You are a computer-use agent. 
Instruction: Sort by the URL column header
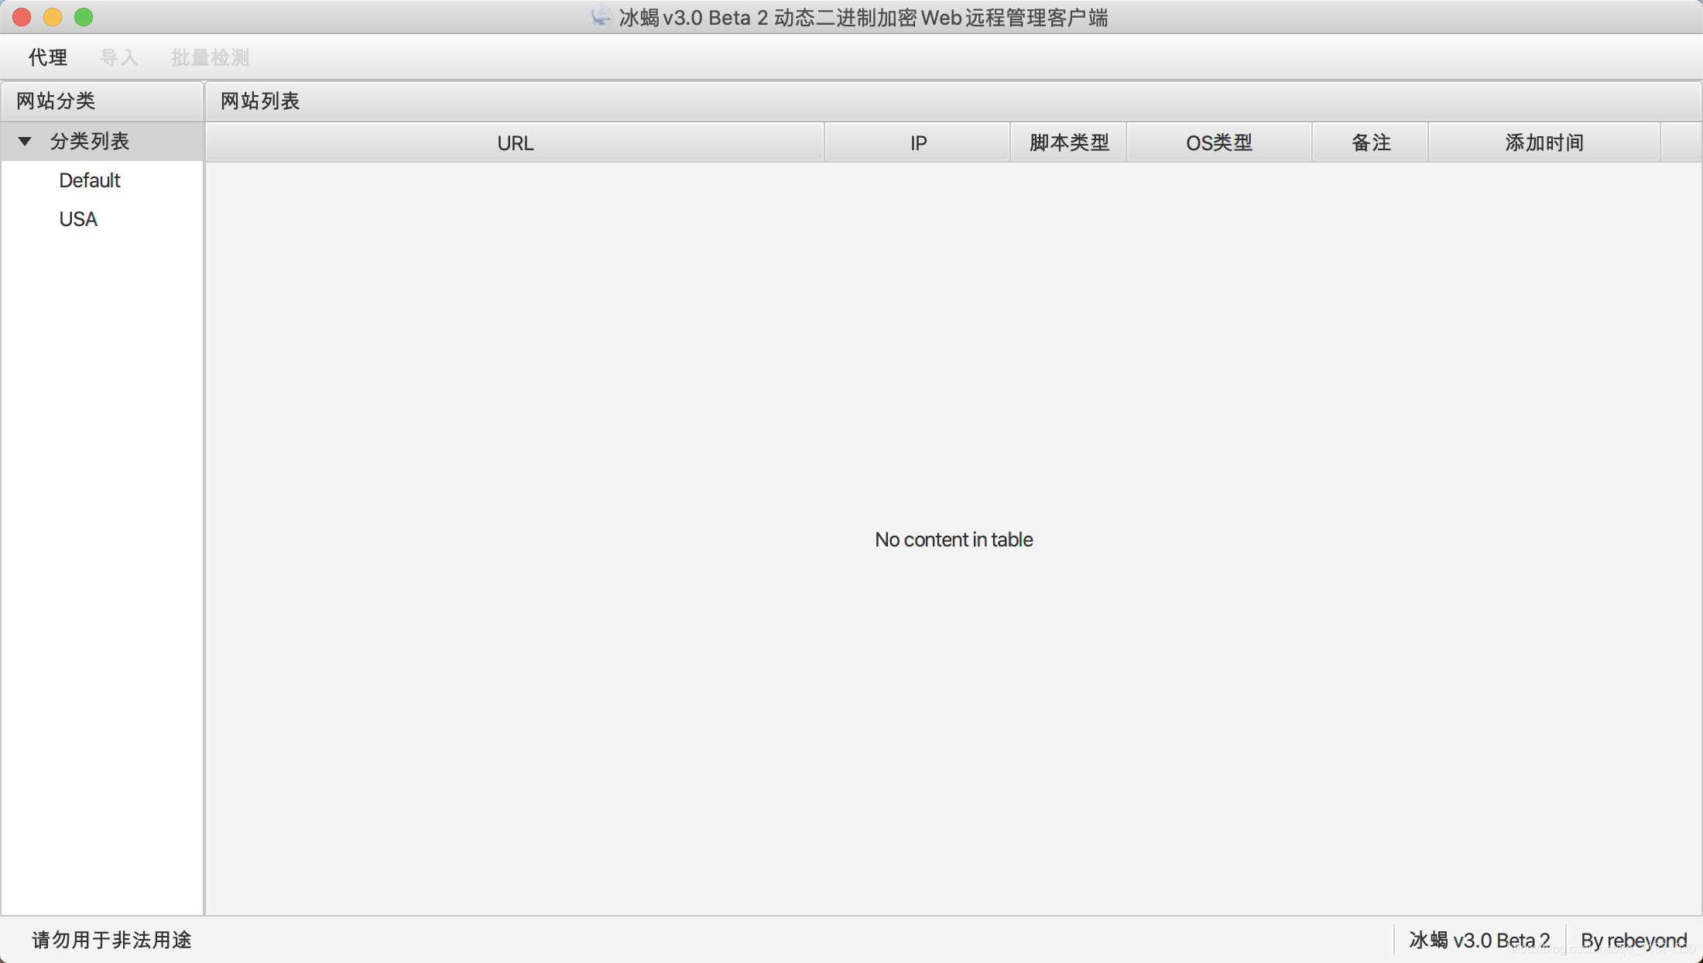tap(515, 142)
